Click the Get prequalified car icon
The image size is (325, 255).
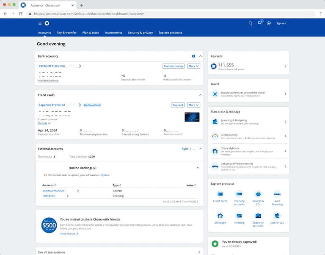pyautogui.click(x=215, y=166)
